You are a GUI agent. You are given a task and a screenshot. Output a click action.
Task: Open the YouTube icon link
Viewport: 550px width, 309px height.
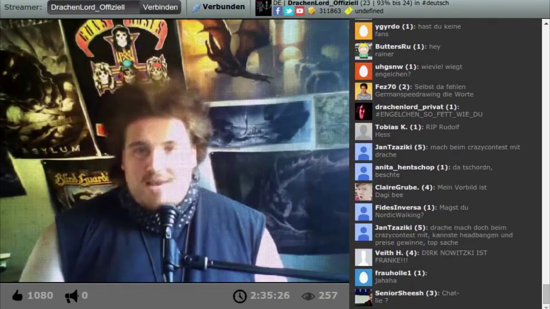pos(299,11)
